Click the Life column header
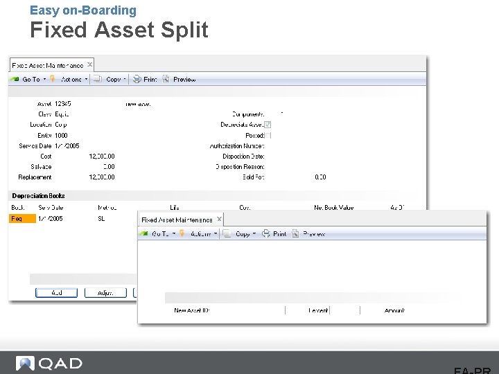 (175, 208)
